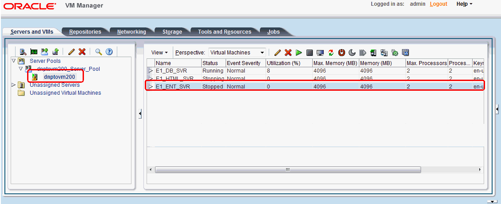Open the green network card VNIC icon
The height and width of the screenshot is (204, 501).
[x=34, y=52]
